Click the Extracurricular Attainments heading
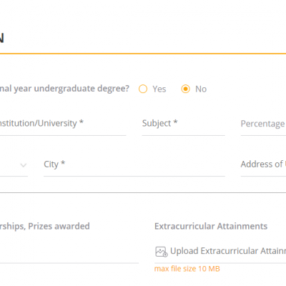This screenshot has width=286, height=286. pyautogui.click(x=211, y=226)
